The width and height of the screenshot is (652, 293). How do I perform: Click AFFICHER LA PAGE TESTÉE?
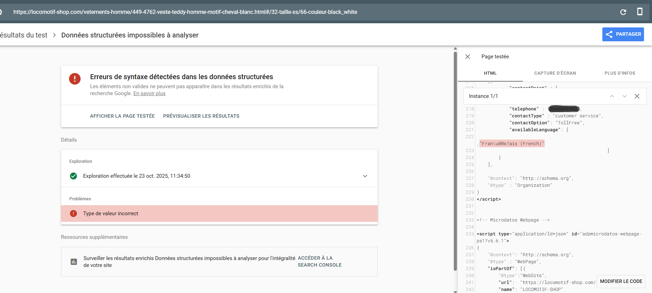point(122,116)
